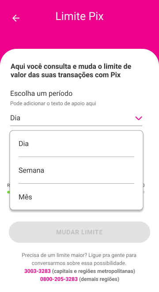Tap the Limite Pix header title

tap(79, 16)
